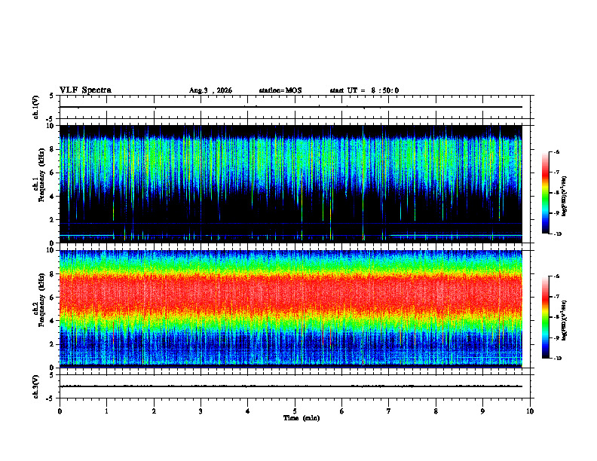Select the "-7" label on ch.2 color scale
The height and width of the screenshot is (461, 597).
click(556, 297)
